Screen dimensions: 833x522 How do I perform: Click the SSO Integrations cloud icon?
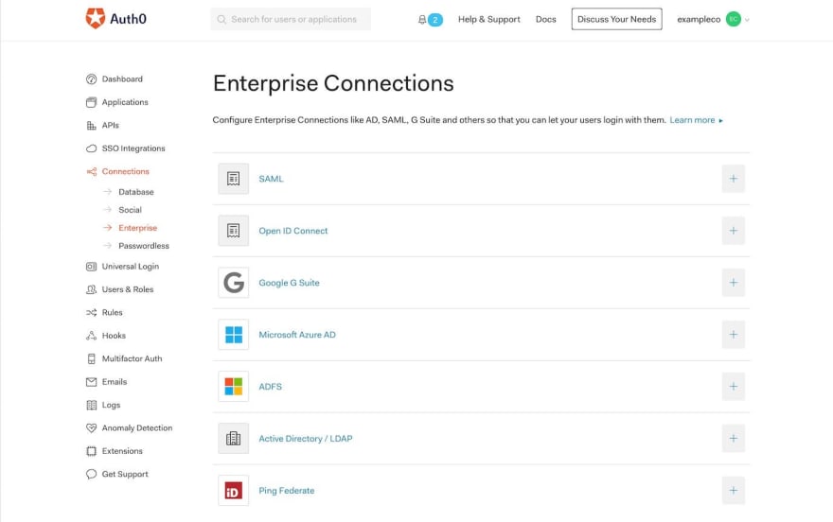coord(92,148)
